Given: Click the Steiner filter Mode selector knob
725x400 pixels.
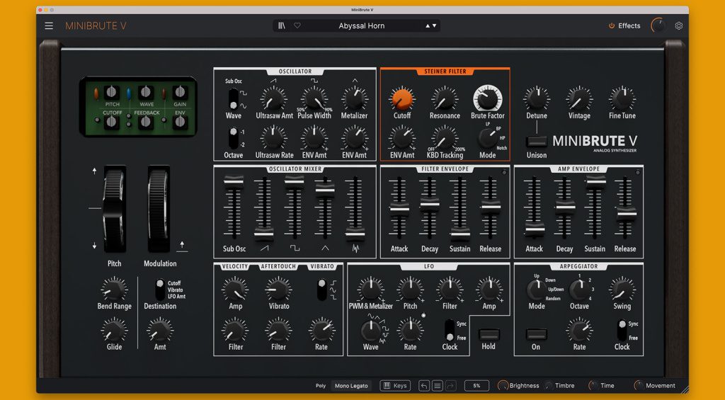Looking at the screenshot, I should click(486, 138).
